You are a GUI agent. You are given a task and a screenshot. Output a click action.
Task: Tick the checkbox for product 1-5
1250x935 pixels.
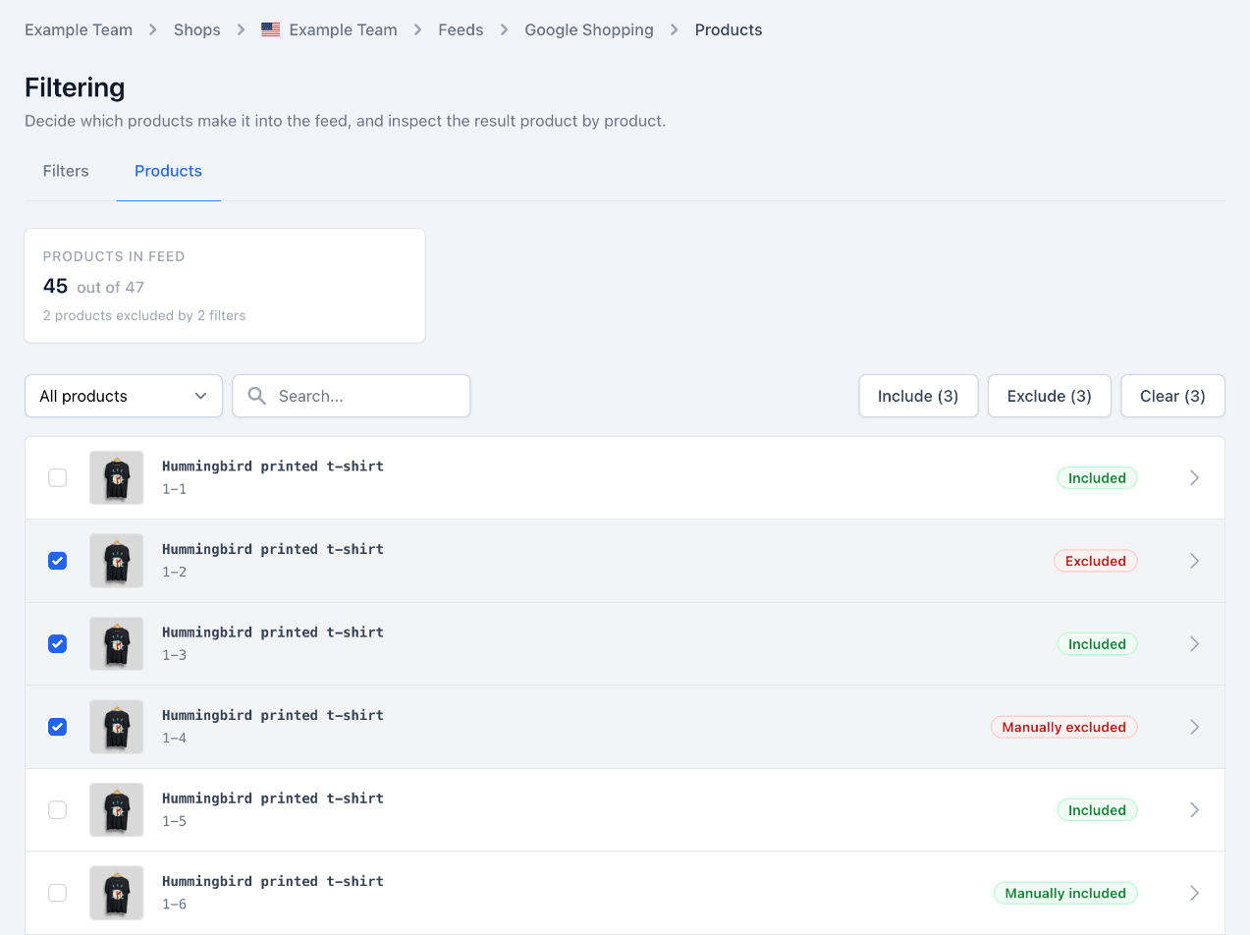(x=58, y=809)
